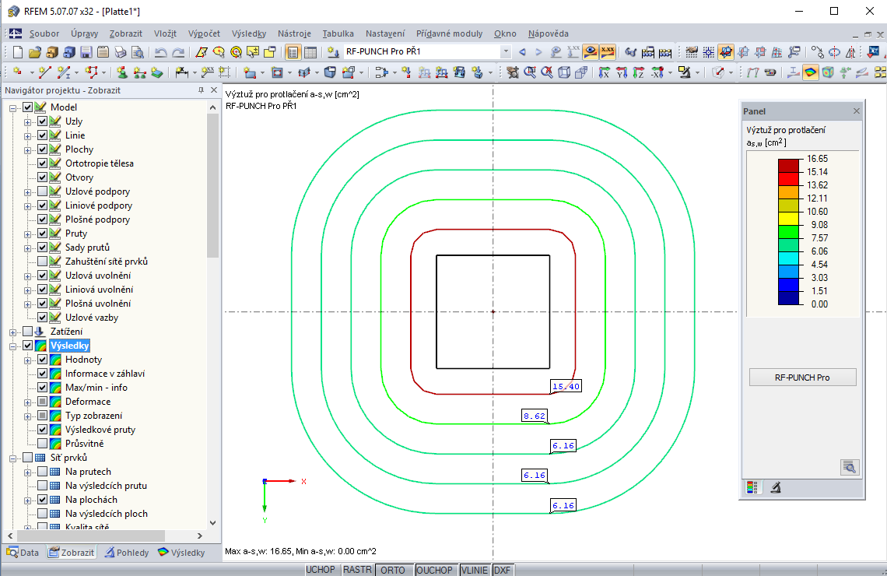Toggle OUCHOP in status bar

[434, 570]
